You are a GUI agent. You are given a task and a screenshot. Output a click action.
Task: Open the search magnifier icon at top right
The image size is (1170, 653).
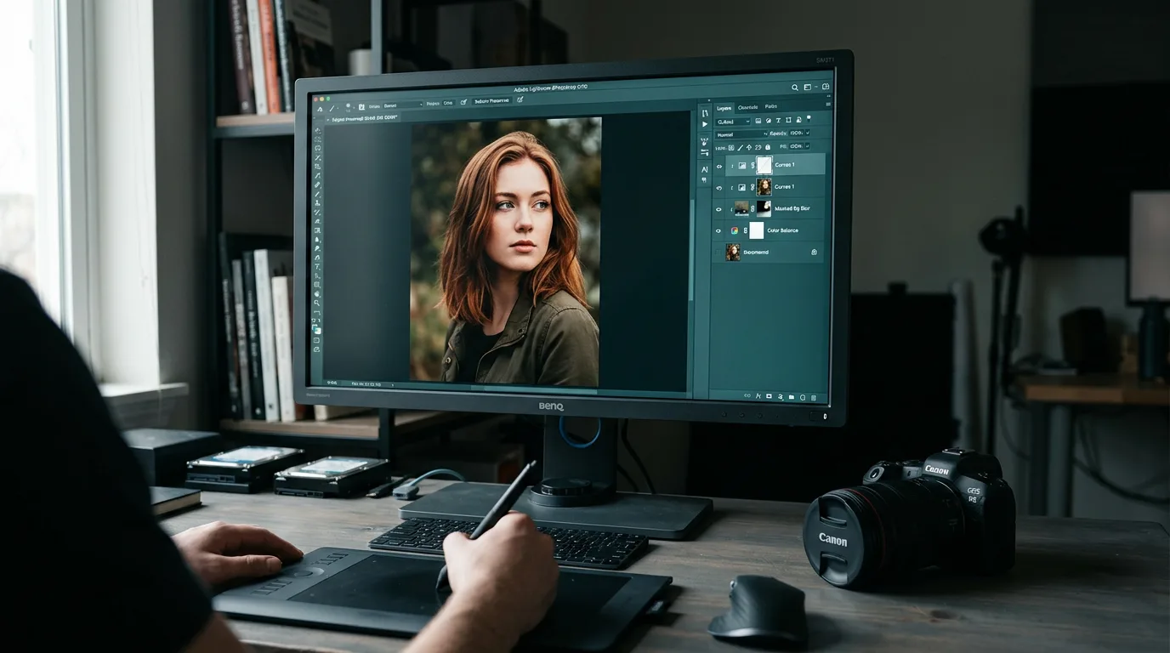796,87
